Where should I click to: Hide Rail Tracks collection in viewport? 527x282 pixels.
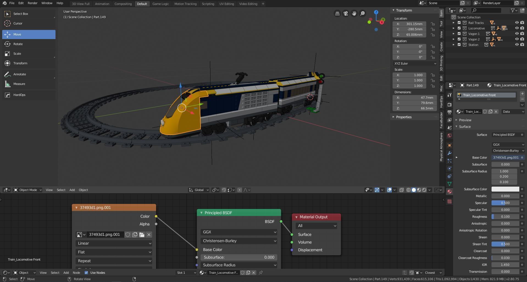point(517,23)
